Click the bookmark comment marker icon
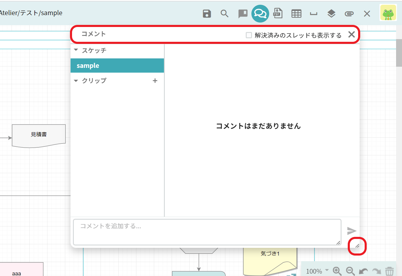The height and width of the screenshot is (276, 402). [243, 13]
